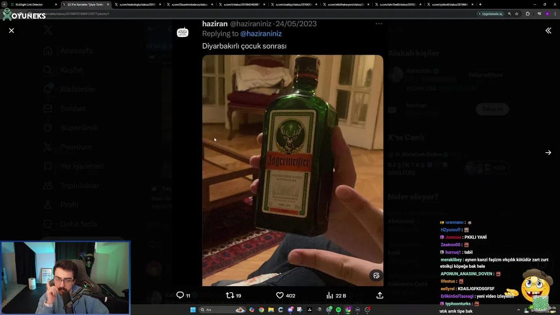Click the repost icon showing 19
Viewport: 560px width, 315px height.
click(230, 295)
